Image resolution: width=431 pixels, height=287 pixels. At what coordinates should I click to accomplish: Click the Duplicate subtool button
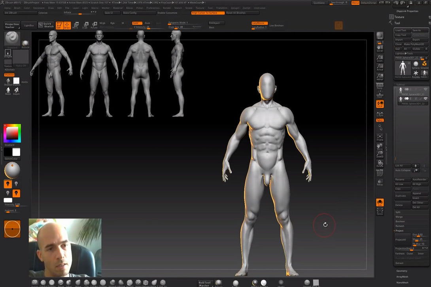tap(403, 196)
